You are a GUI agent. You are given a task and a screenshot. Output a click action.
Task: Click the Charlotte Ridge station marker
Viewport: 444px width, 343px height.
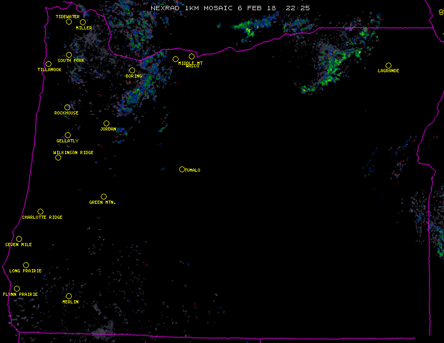(41, 212)
